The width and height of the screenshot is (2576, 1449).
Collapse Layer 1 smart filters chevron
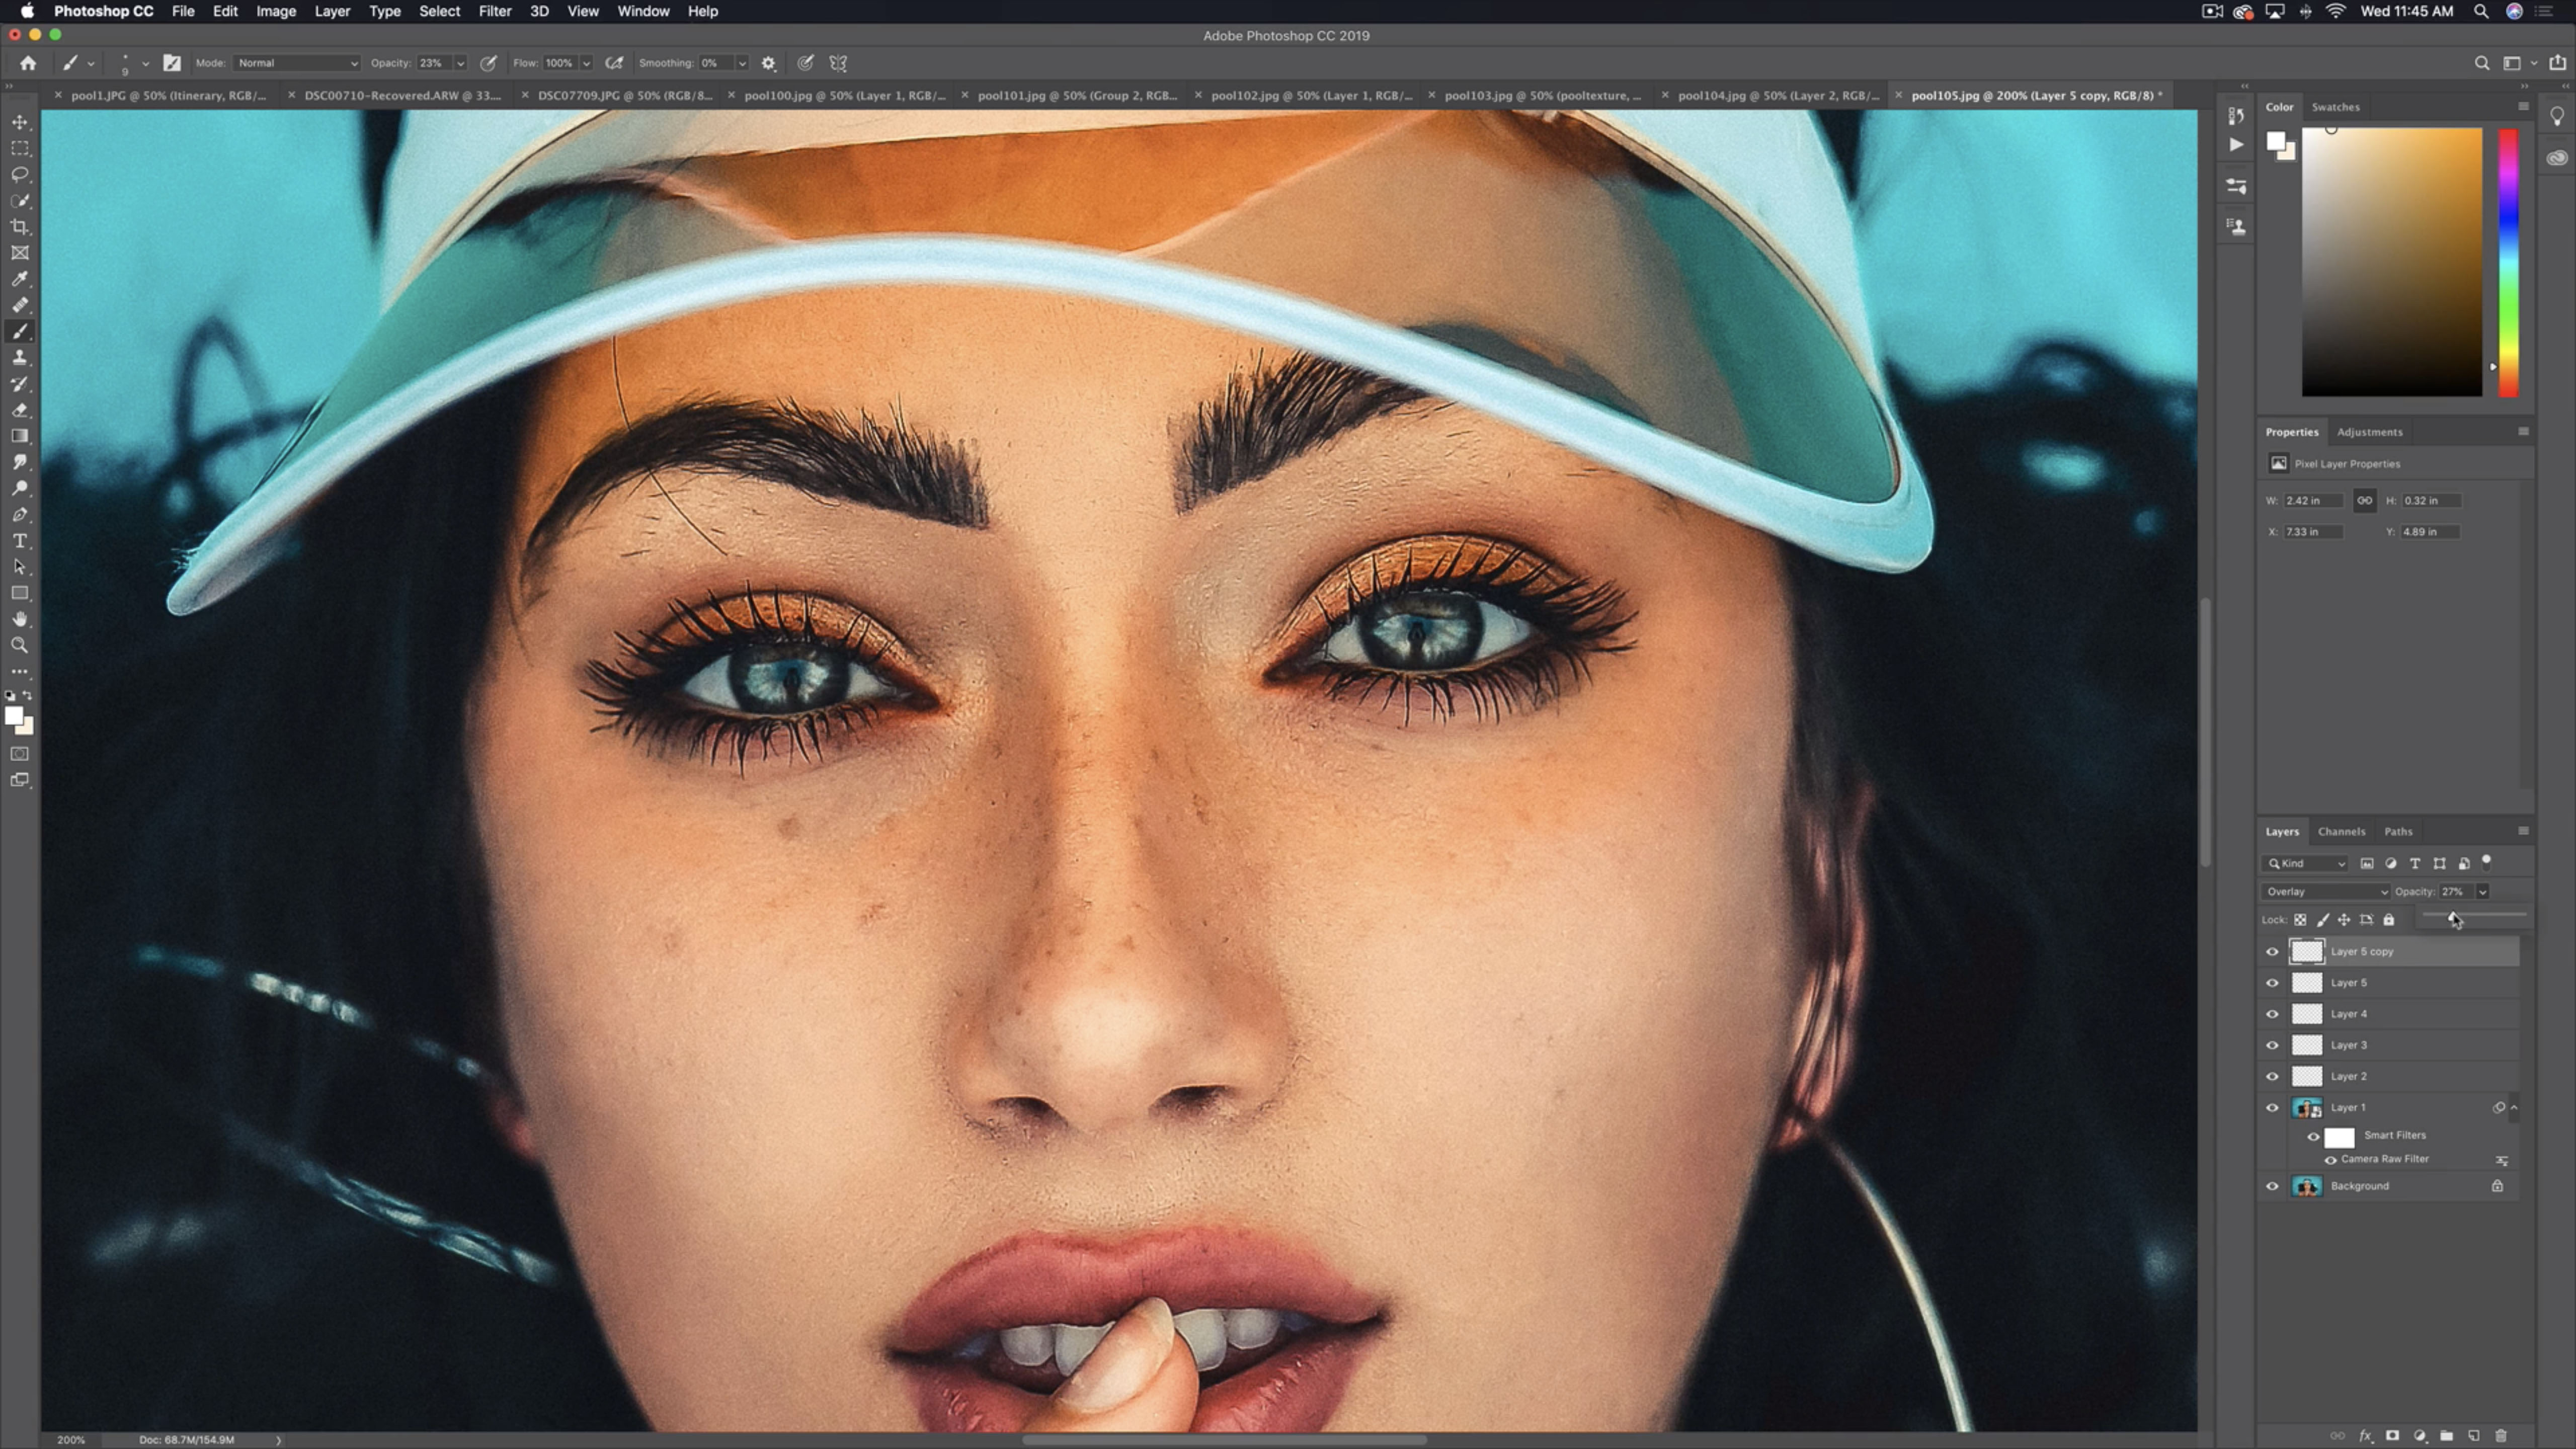tap(2514, 1108)
